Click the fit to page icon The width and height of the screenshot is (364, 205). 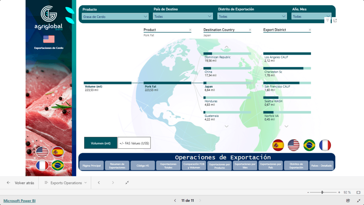point(358,192)
